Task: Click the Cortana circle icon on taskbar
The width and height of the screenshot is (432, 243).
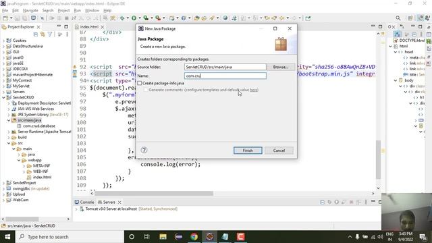Action: tap(132, 237)
